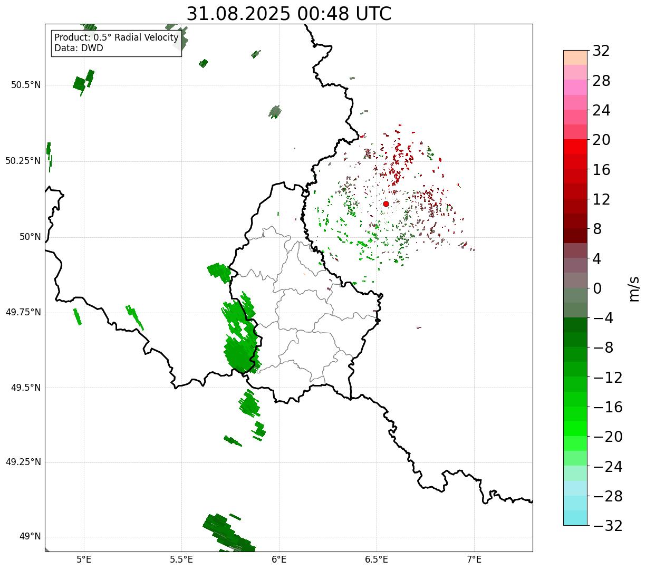646x570 pixels.
Task: Click the title 31.08.2025 00:48 UTC
Action: tap(289, 14)
